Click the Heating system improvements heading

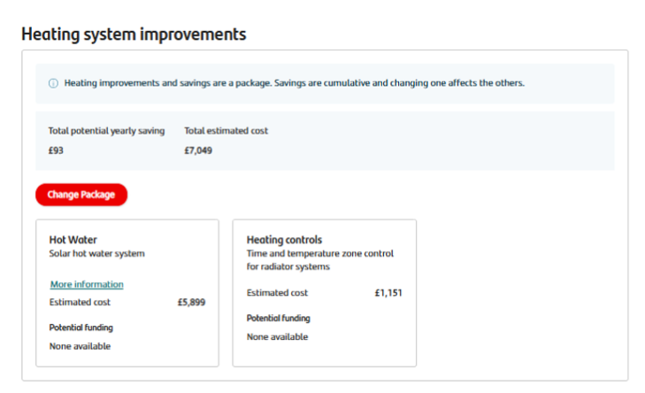tap(134, 35)
